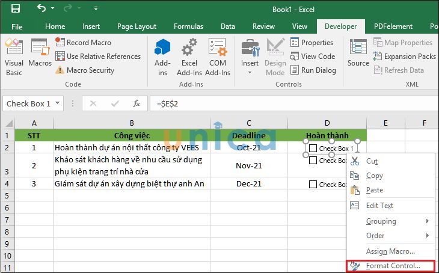
Task: Choose Paste from context menu
Action: (391, 190)
